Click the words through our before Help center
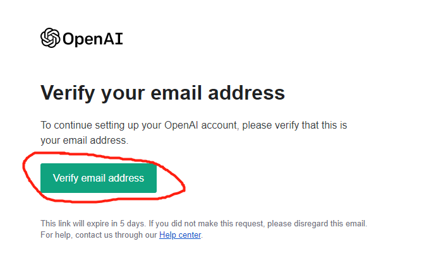This screenshot has height=273, width=448. click(136, 235)
